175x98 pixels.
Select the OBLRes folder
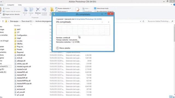click(18, 44)
